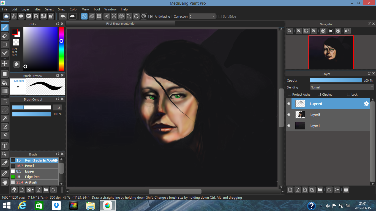Zoom in using the Navigator magnifier icon
This screenshot has width=376, height=211.
point(299,31)
